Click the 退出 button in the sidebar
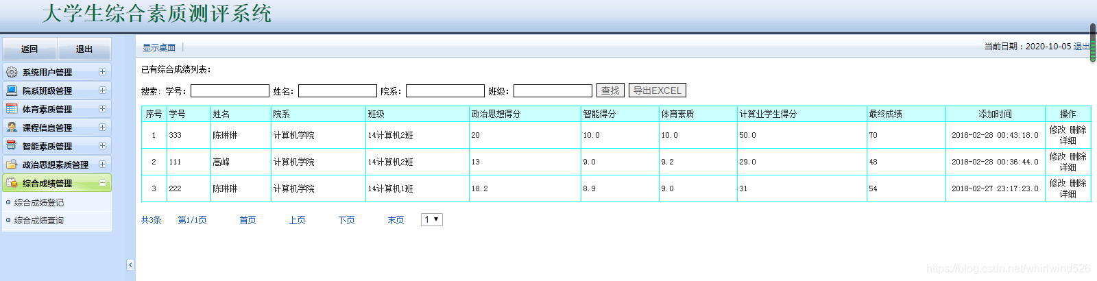Screen dimensions: 1097x281 (x=84, y=49)
